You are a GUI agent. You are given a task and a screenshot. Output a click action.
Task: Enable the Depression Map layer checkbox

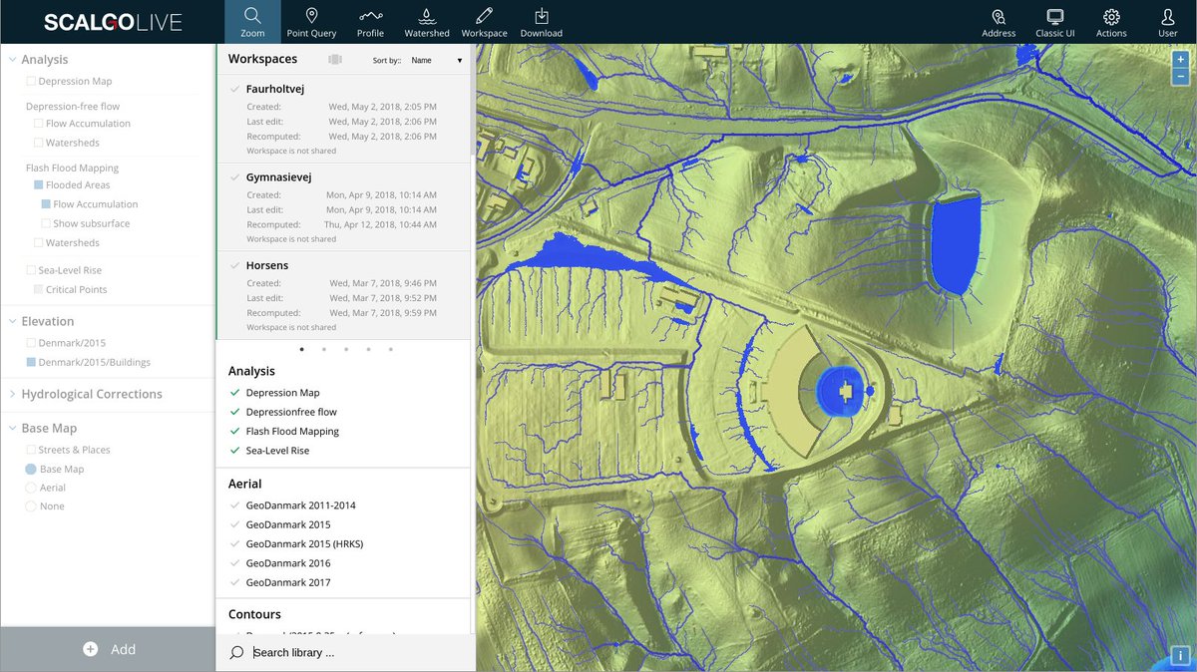pos(30,82)
